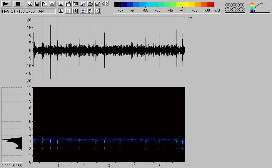Click the Play button
This screenshot has width=272, height=168.
point(6,4)
